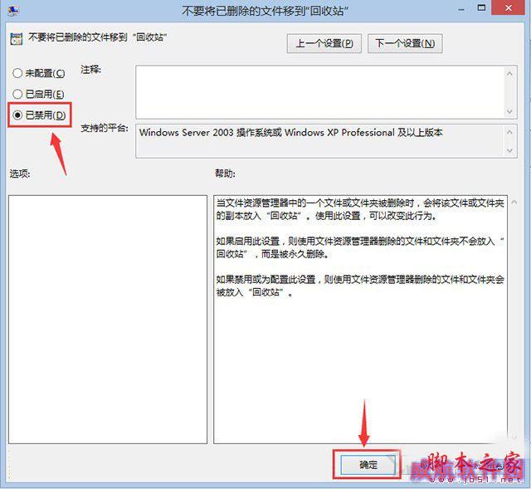Maximize the policy settings window
531x489 pixels.
(481, 8)
